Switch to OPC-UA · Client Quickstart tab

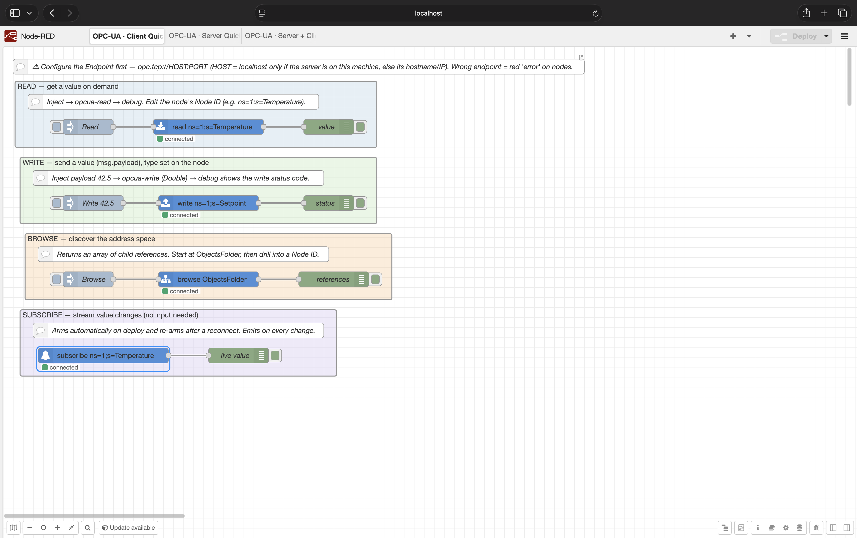[x=127, y=36]
